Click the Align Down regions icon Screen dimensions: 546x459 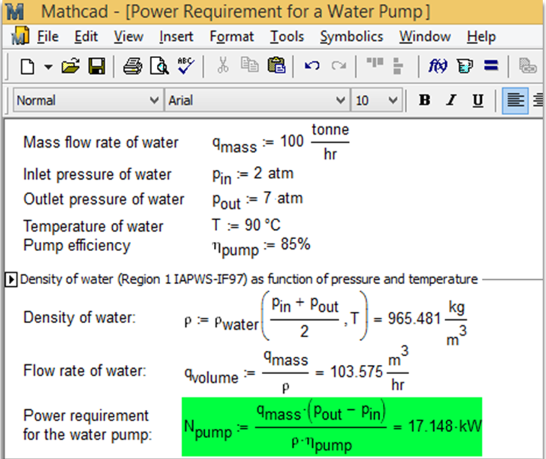click(x=398, y=66)
